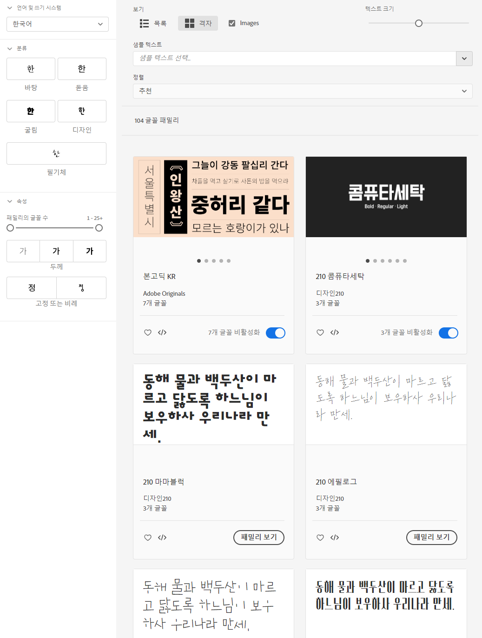Choose bold font weight 가

click(x=90, y=251)
